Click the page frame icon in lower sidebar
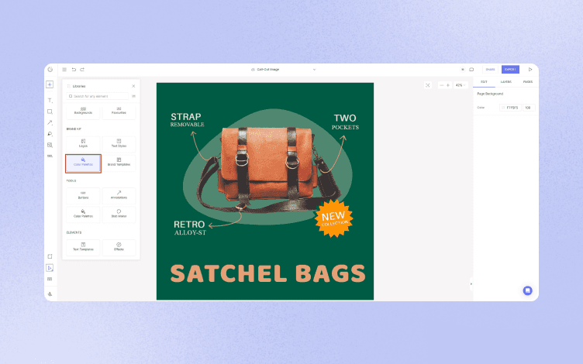The width and height of the screenshot is (583, 364). pos(50,256)
